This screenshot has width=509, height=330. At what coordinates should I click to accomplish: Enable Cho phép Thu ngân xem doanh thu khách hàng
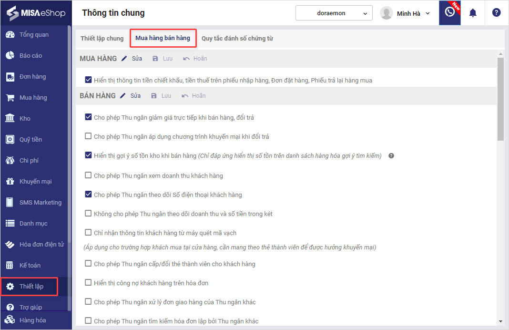[x=88, y=175]
